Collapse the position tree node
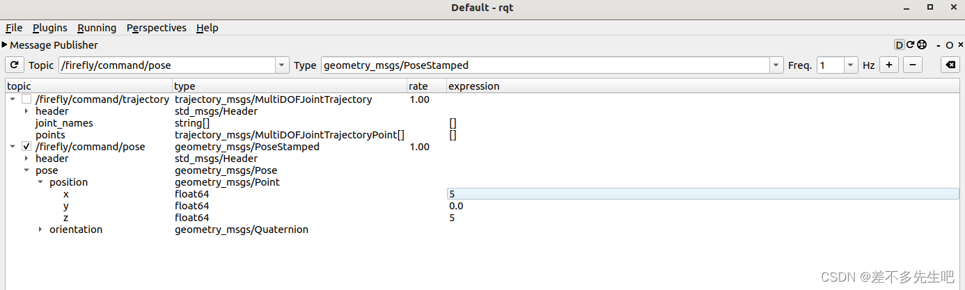The height and width of the screenshot is (290, 965). [40, 182]
